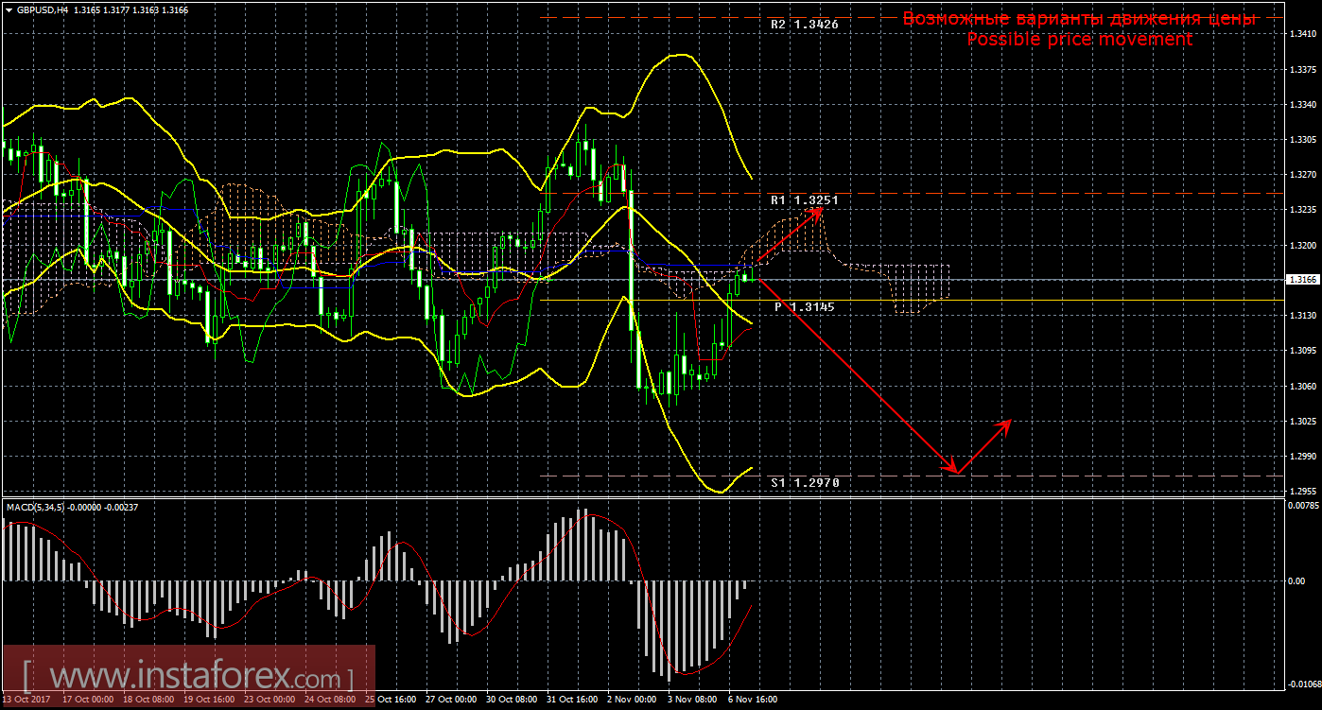
Task: Click the 1.3410 price scale value
Action: point(1302,34)
